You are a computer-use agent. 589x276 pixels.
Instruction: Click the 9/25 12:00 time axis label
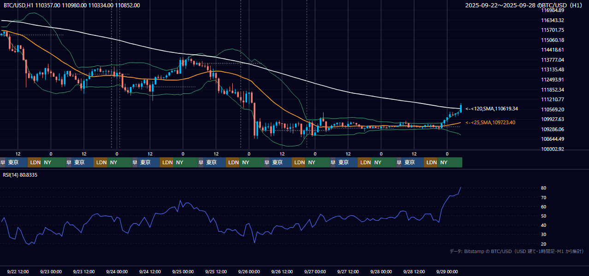coord(216,272)
